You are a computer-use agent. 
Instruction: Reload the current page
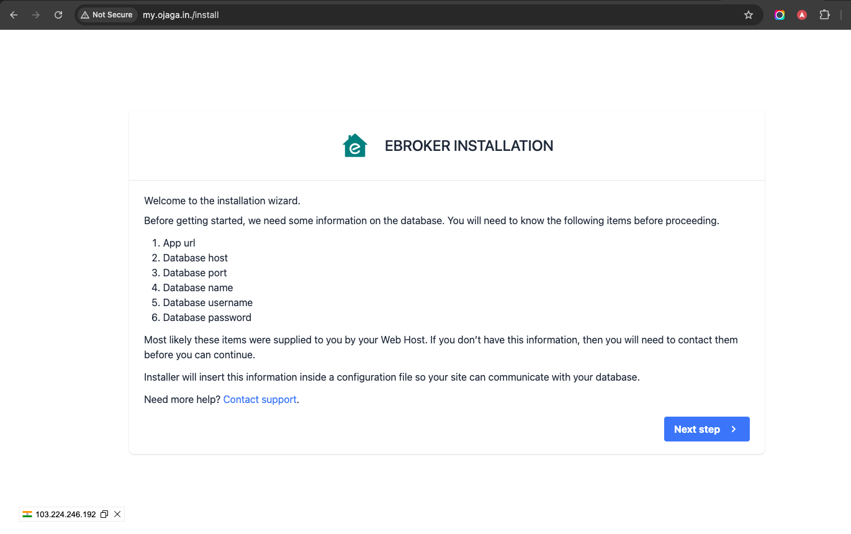click(x=58, y=15)
